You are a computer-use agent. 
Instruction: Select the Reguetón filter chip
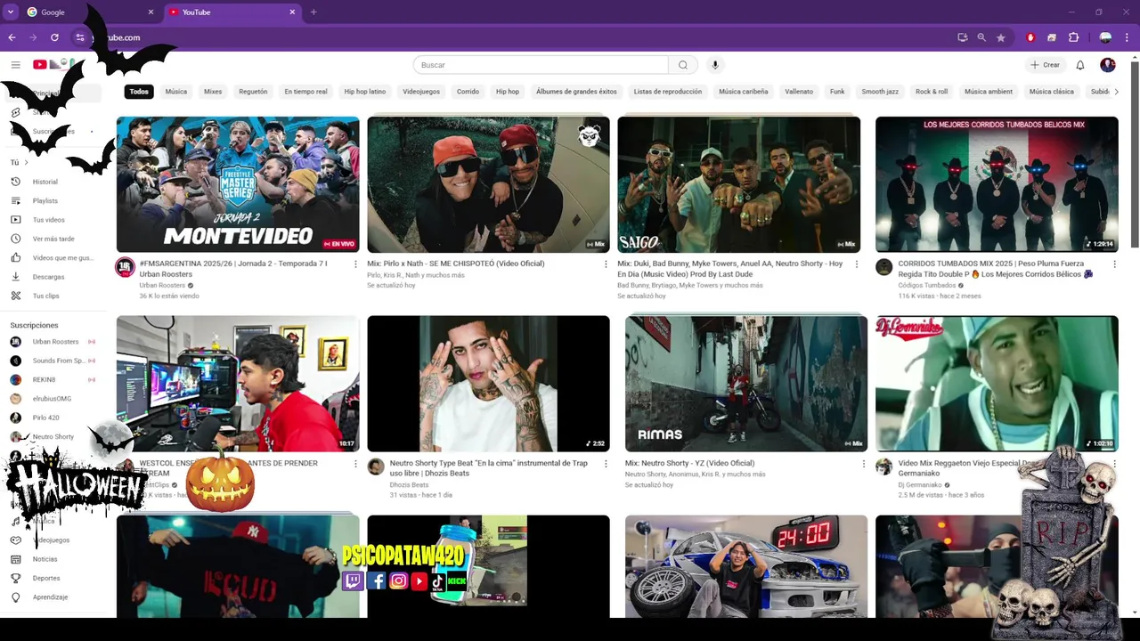pyautogui.click(x=253, y=92)
